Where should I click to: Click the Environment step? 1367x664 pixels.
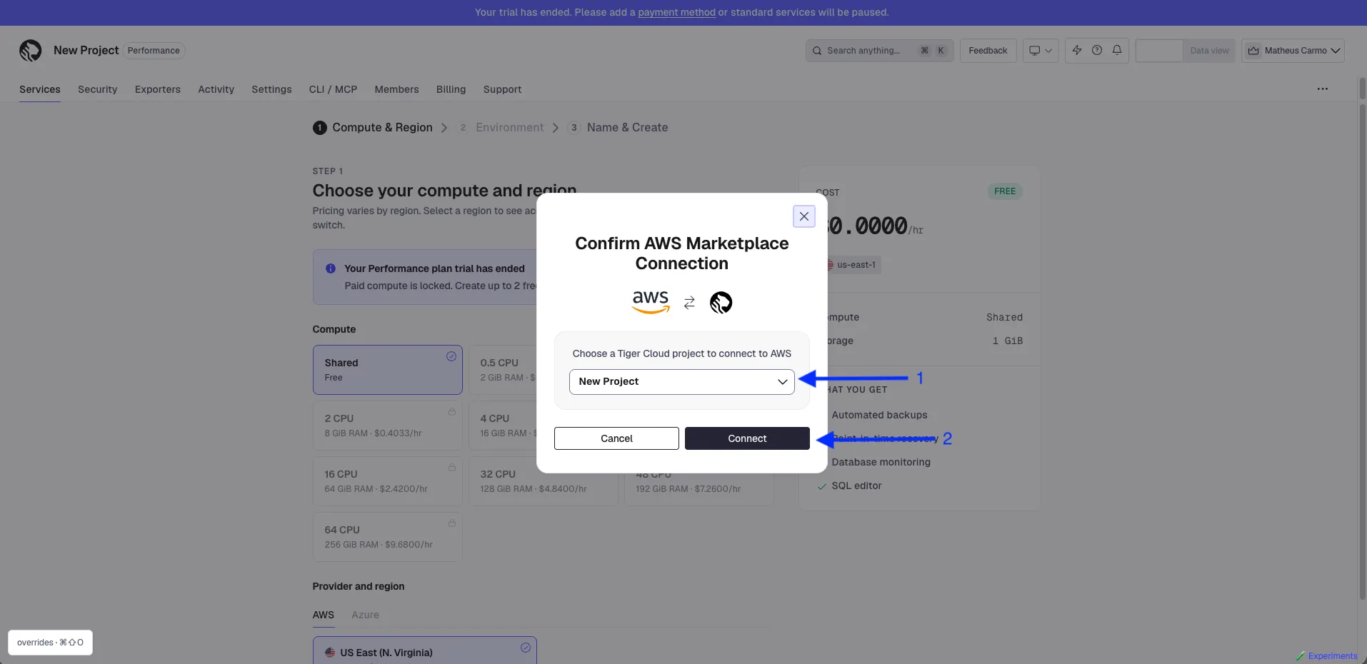[x=501, y=128]
